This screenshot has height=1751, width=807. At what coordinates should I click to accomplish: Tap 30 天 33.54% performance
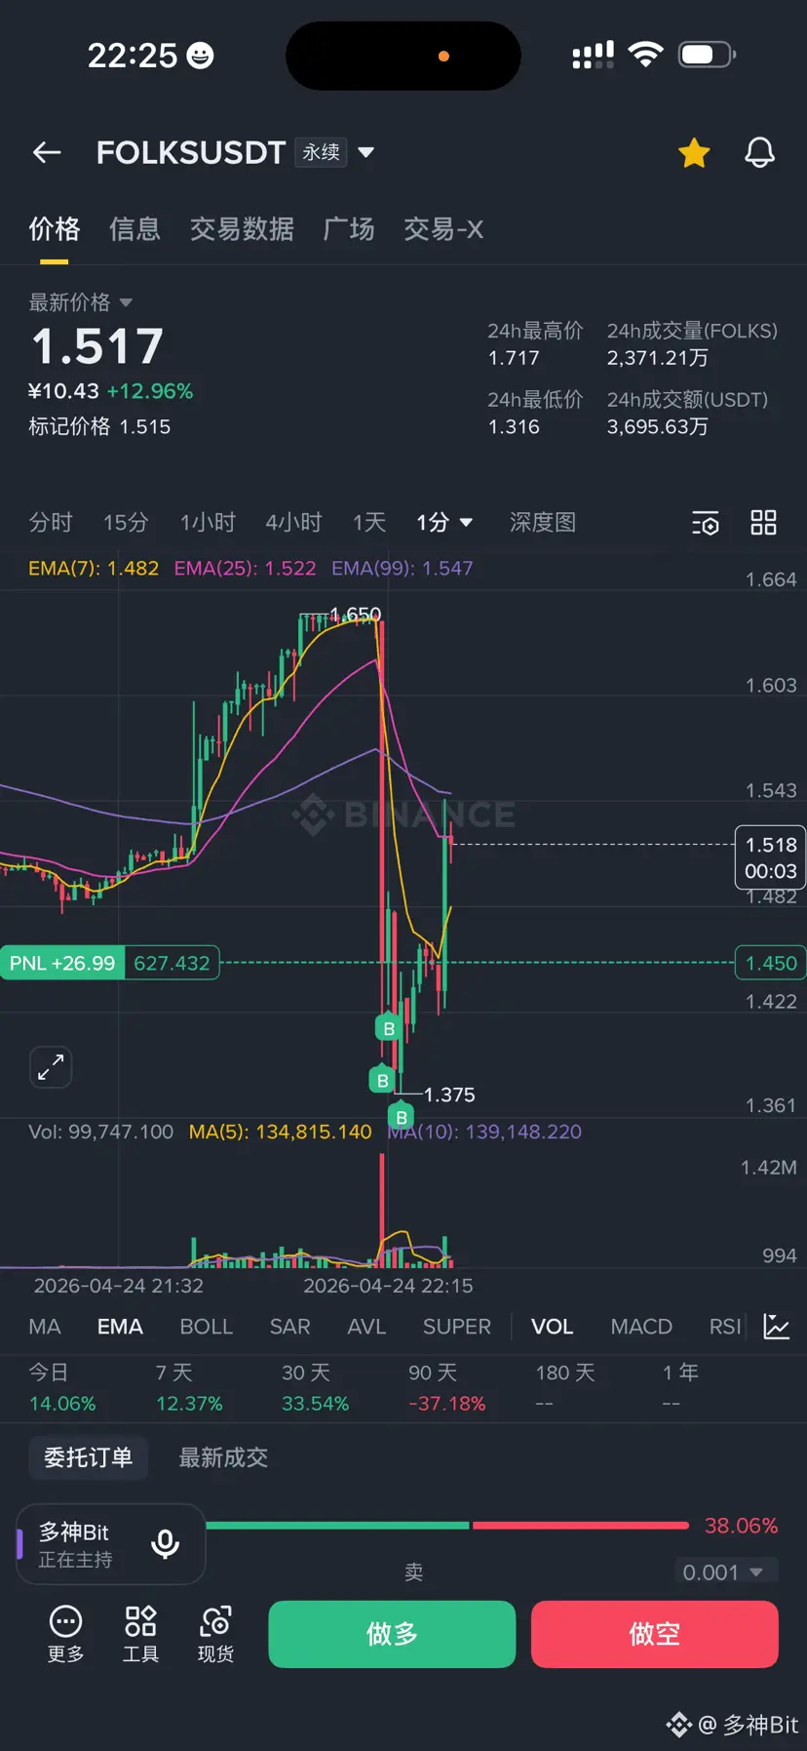click(x=315, y=1387)
